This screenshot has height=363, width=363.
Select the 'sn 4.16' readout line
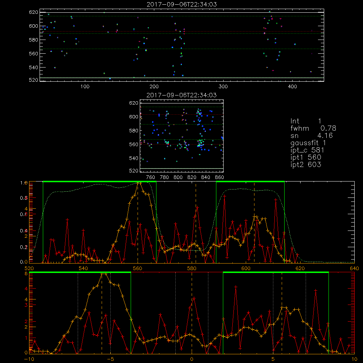(x=311, y=135)
